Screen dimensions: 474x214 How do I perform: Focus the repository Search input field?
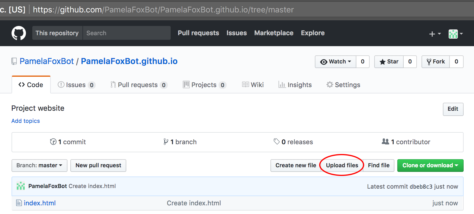click(x=127, y=33)
